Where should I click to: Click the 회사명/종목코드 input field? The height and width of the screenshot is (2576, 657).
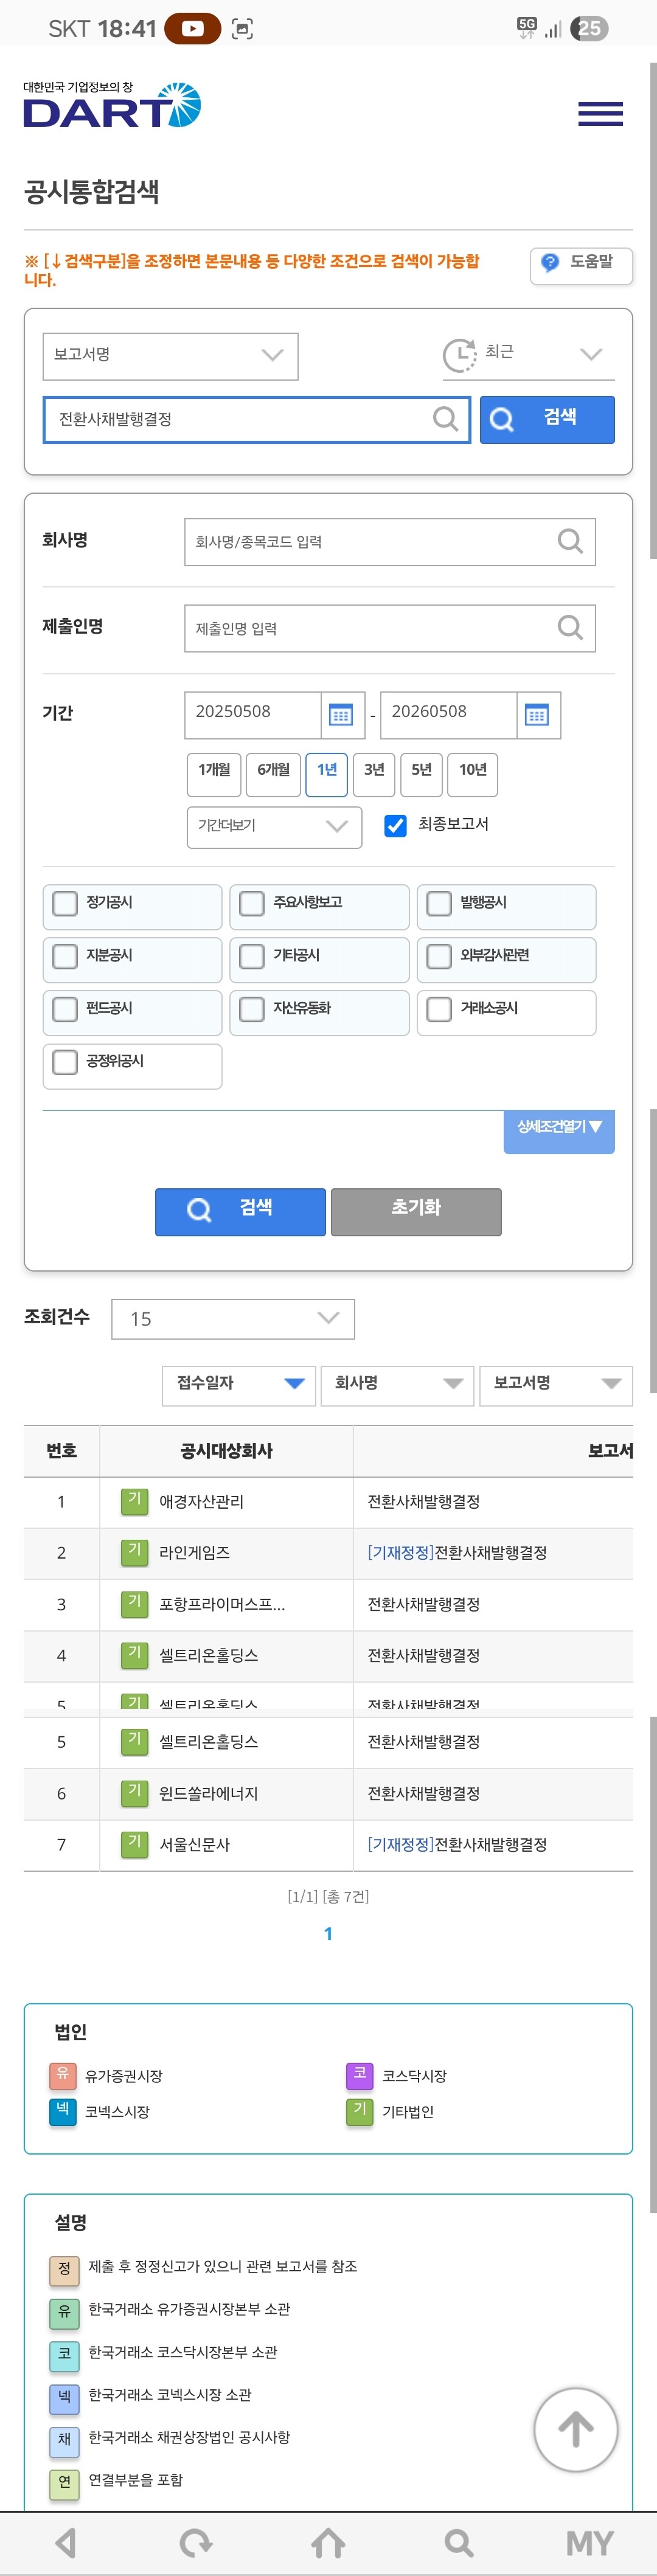tap(389, 541)
